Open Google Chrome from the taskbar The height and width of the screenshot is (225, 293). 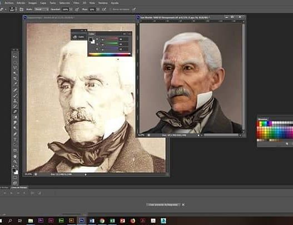102,221
